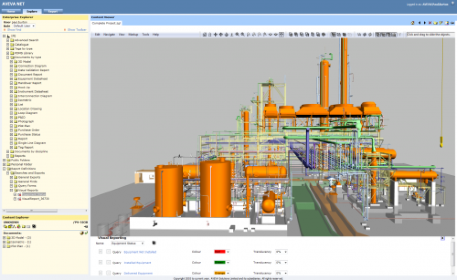
Task: Pick the orange colour swatch for Delivered Equipment
Action: (220, 273)
